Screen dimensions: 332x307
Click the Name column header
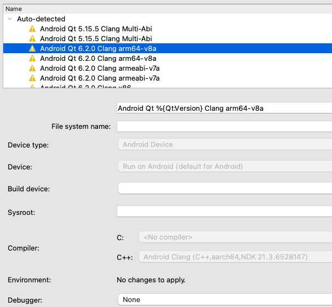(x=13, y=9)
